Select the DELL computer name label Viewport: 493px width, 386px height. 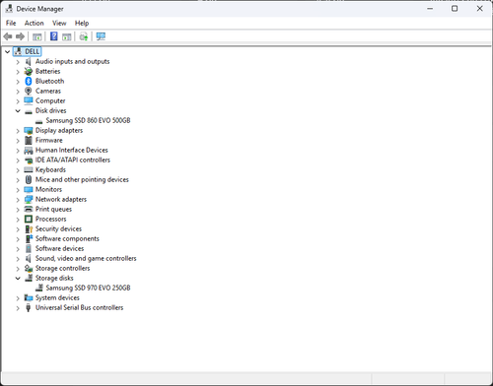pos(33,51)
